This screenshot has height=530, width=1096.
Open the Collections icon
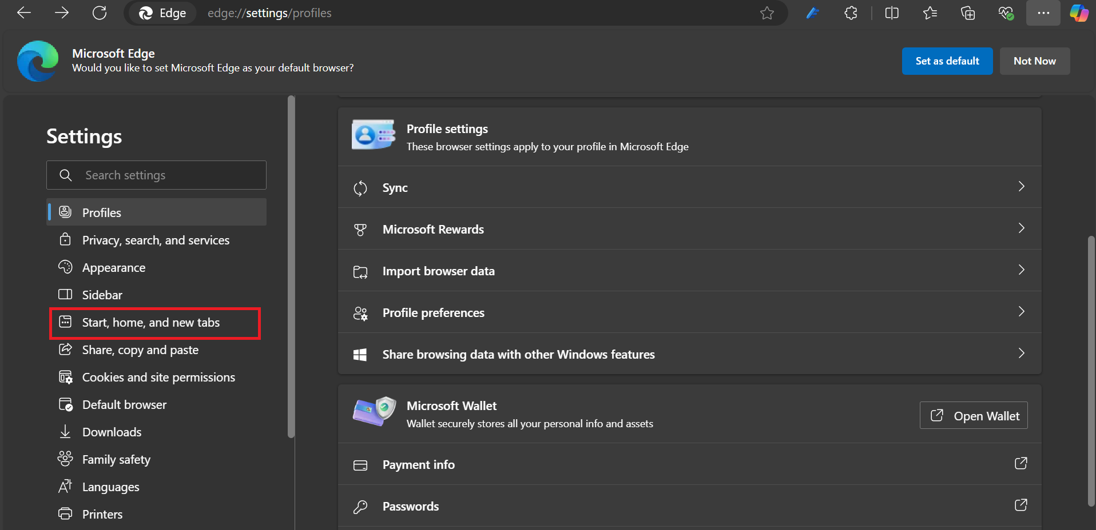point(968,13)
